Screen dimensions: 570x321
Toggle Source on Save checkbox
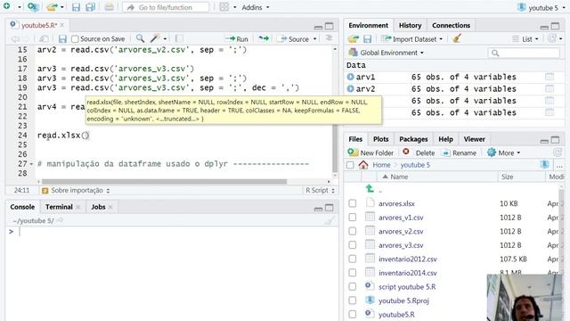(x=75, y=39)
